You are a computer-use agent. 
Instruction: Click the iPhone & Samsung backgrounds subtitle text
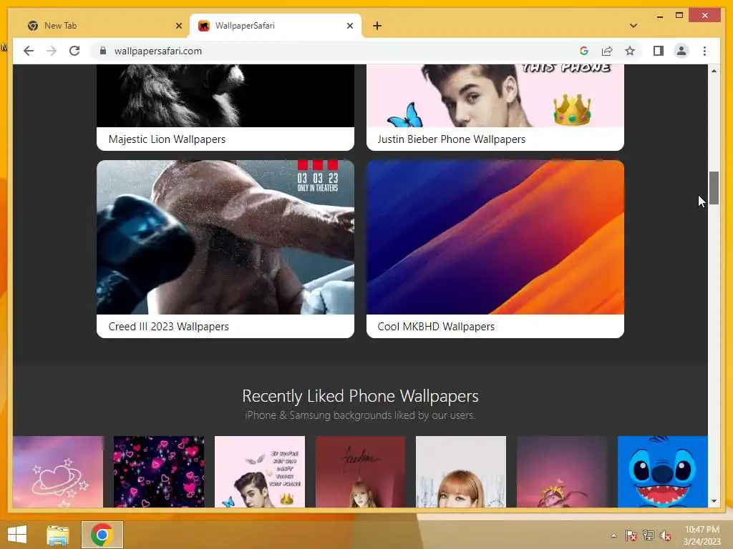click(360, 415)
